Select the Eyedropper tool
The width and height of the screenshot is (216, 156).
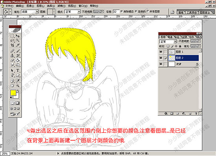(x=18, y=81)
